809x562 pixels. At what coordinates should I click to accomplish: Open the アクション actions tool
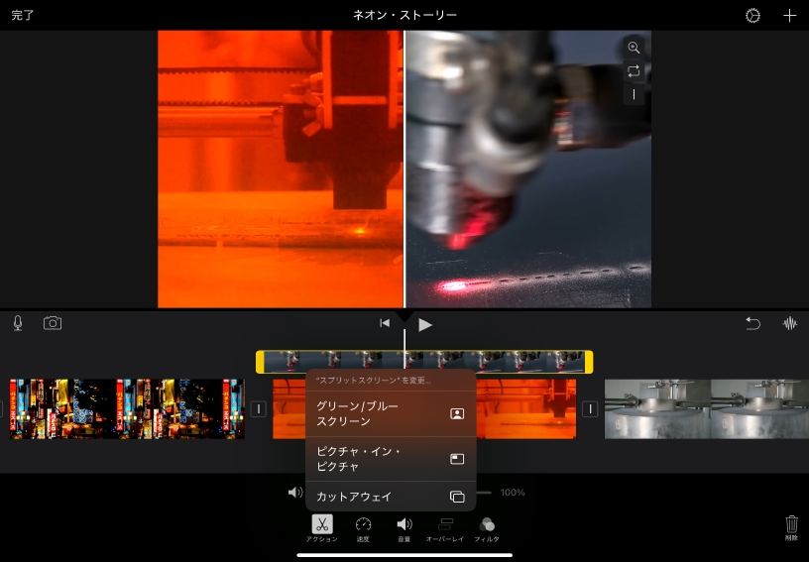[x=321, y=528]
